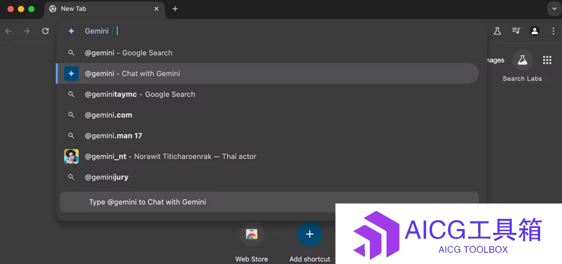
Task: Open the Web Store shortcut
Action: coord(252,242)
